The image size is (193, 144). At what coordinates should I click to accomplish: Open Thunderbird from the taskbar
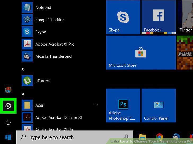(x=176, y=137)
